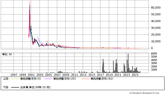The image size is (165, 94).
Task: Click the 10,000 price axis label
Action: (156, 41)
